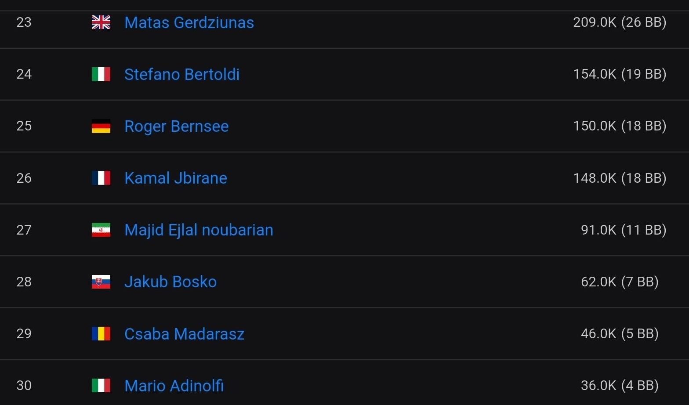Screen dimensions: 689x405
Task: Click rank number 27 in the list
Action: (24, 230)
